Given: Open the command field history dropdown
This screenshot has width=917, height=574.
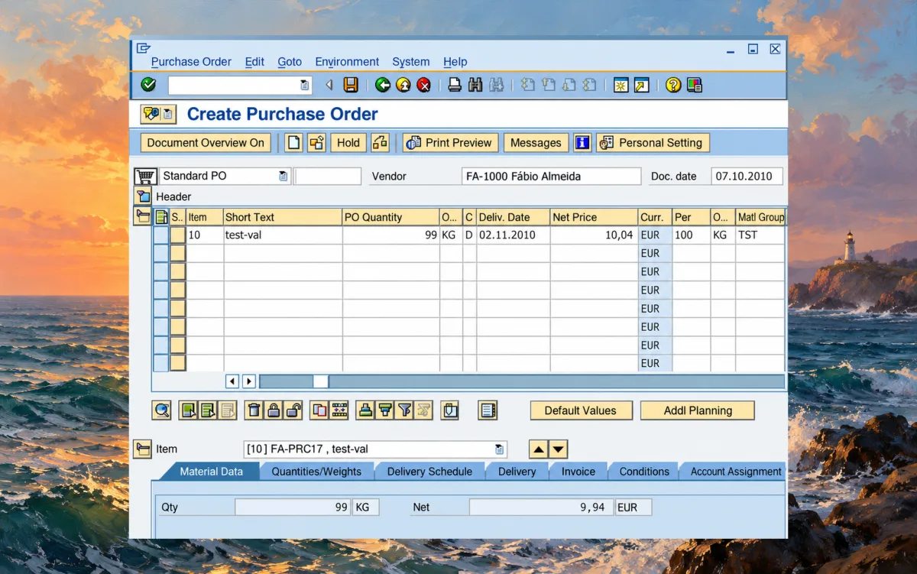Looking at the screenshot, I should click(305, 85).
